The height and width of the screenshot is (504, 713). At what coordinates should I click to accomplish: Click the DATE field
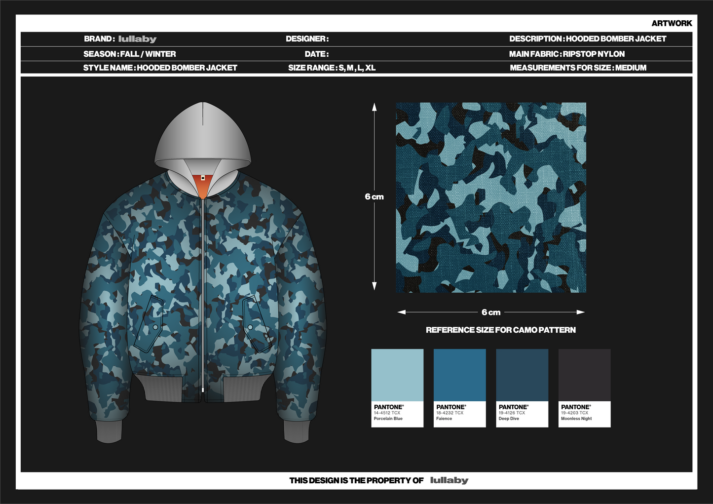click(x=316, y=54)
